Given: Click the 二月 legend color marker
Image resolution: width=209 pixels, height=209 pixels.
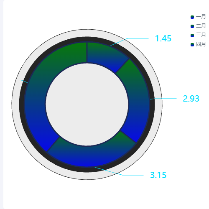Looking at the screenshot, I should 192,26.
